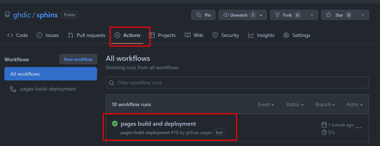Expand the Fork options dropdown arrow
The image size is (380, 146).
click(312, 15)
